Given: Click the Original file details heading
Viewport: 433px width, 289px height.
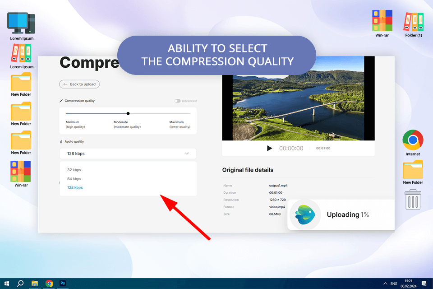Looking at the screenshot, I should coord(248,170).
